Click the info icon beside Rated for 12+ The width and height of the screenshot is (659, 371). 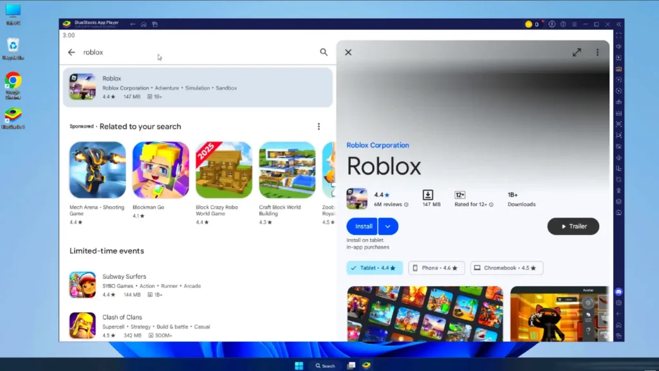point(491,204)
